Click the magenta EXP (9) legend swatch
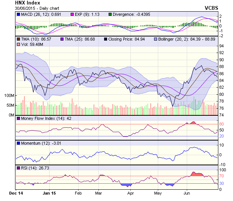 pyautogui.click(x=73, y=14)
